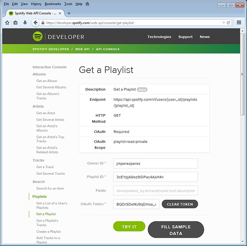The height and width of the screenshot is (246, 247).
Task: Open Get Several Albums in the sidebar
Action: tap(51, 87)
